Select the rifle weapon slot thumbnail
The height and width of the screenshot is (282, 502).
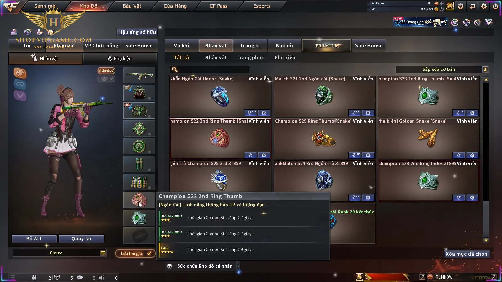[x=139, y=75]
